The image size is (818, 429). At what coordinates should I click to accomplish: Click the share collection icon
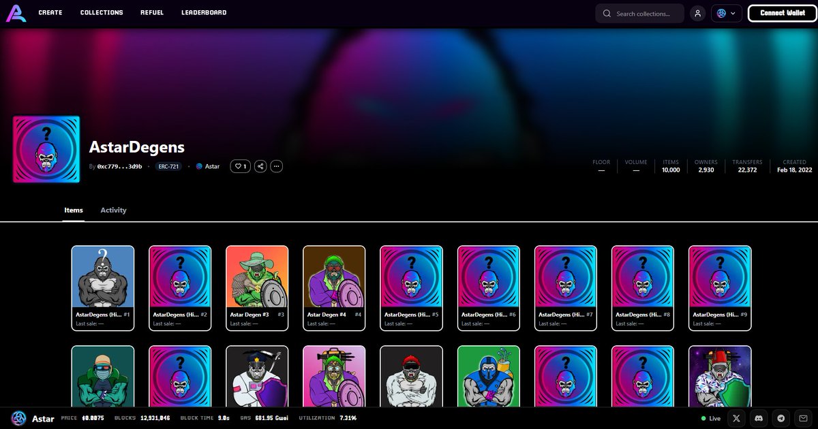[x=260, y=166]
